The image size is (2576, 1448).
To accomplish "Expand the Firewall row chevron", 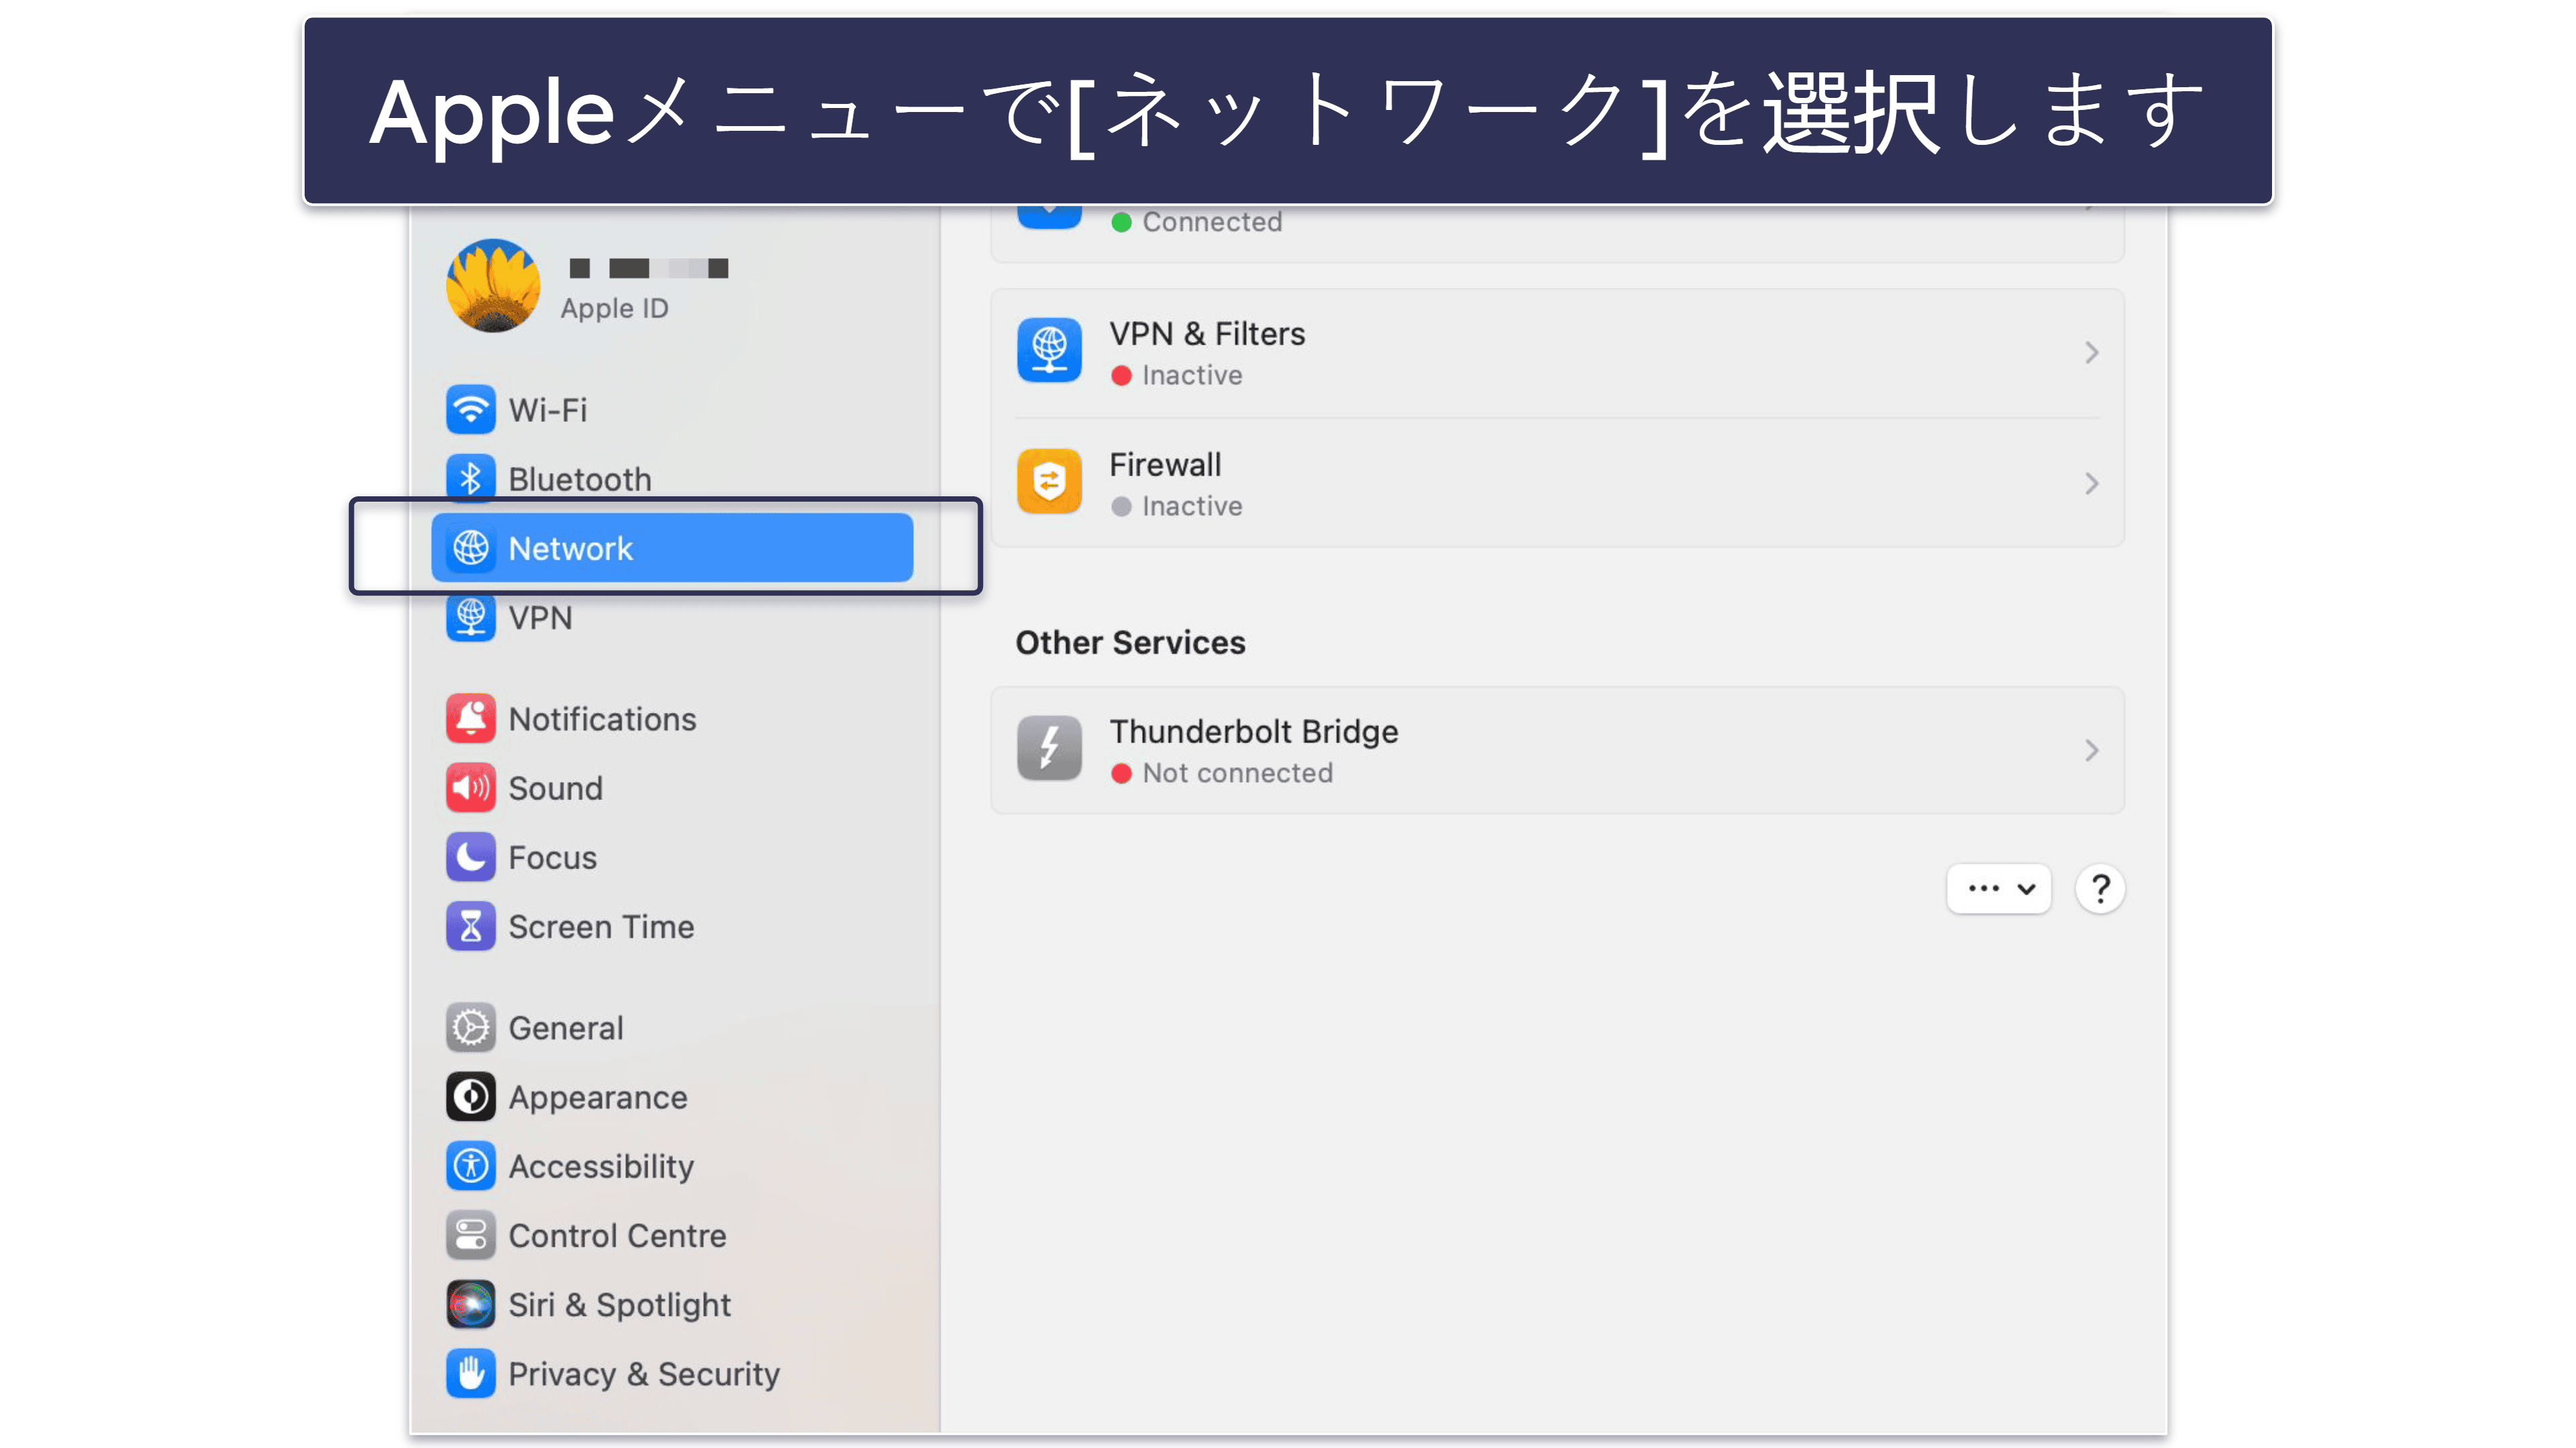I will pos(2091,484).
